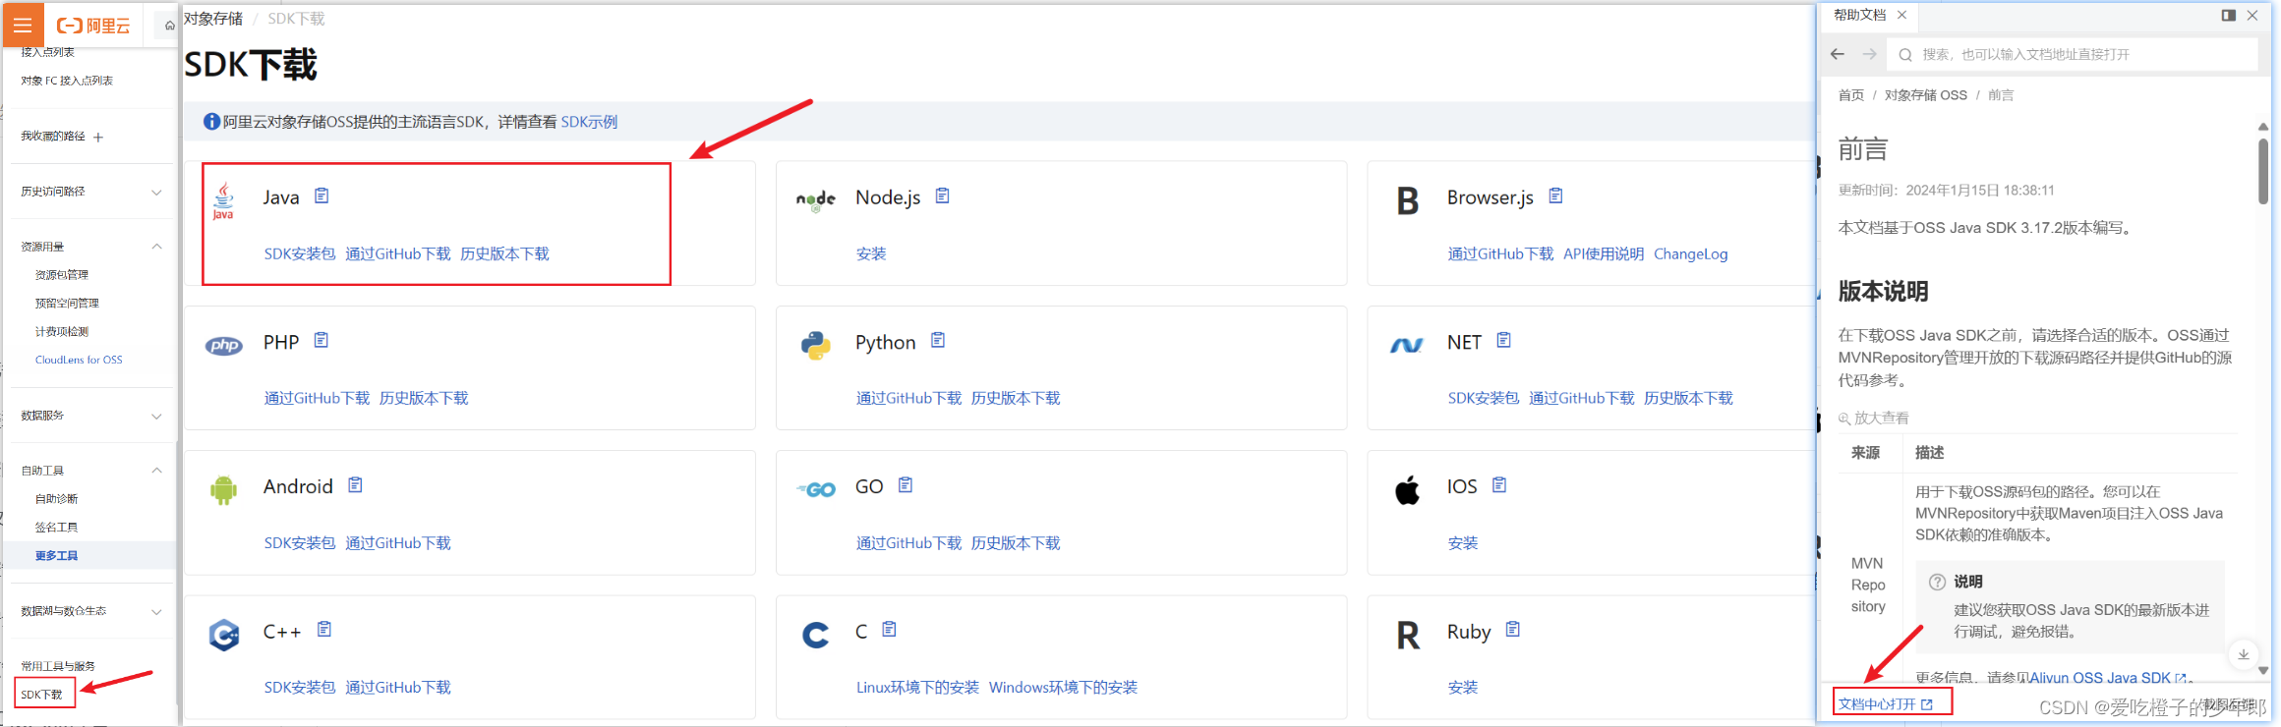The height and width of the screenshot is (727, 2281).
Task: Click the document icon beside Android
Action: pyautogui.click(x=355, y=484)
